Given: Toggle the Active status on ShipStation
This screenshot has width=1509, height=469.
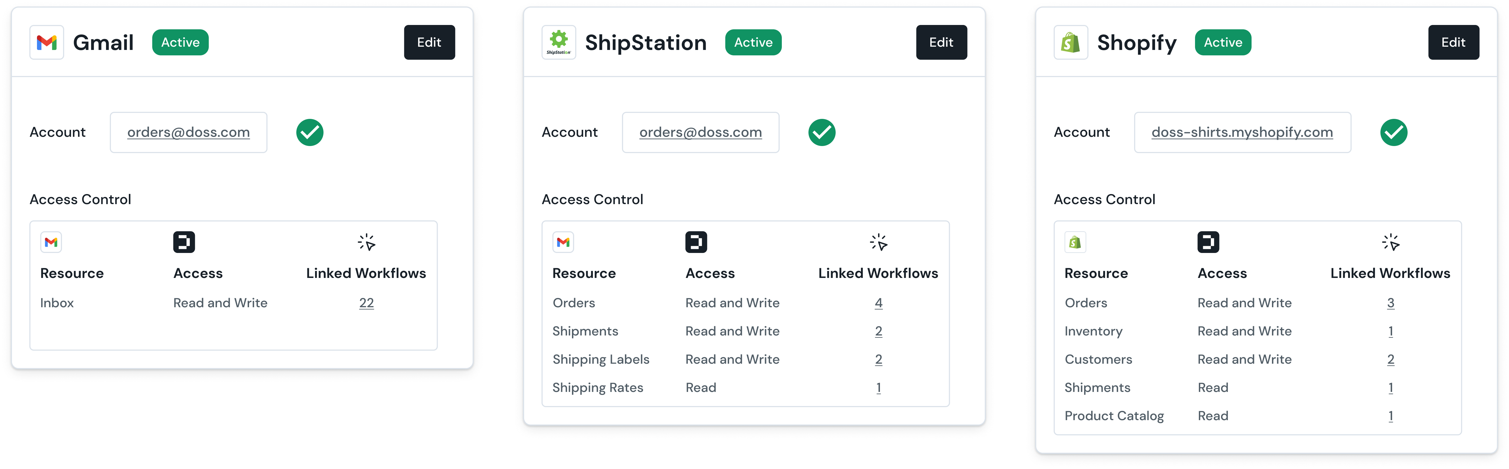Looking at the screenshot, I should point(753,42).
